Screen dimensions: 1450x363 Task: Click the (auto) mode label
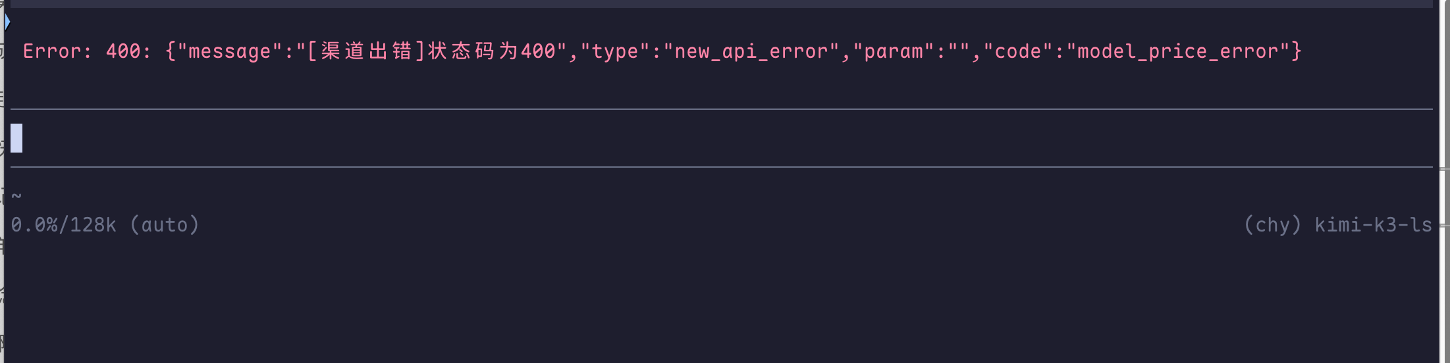tap(165, 225)
